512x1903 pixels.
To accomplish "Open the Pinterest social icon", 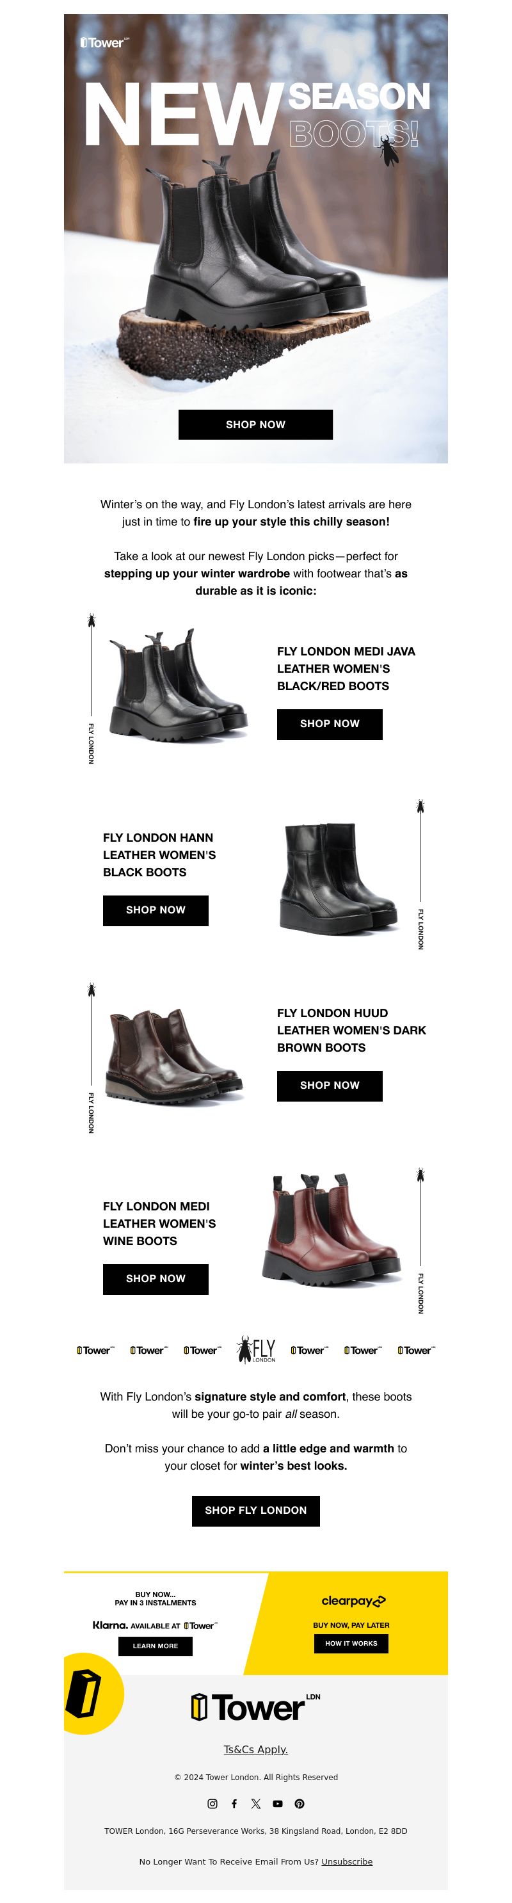I will click(x=300, y=1803).
